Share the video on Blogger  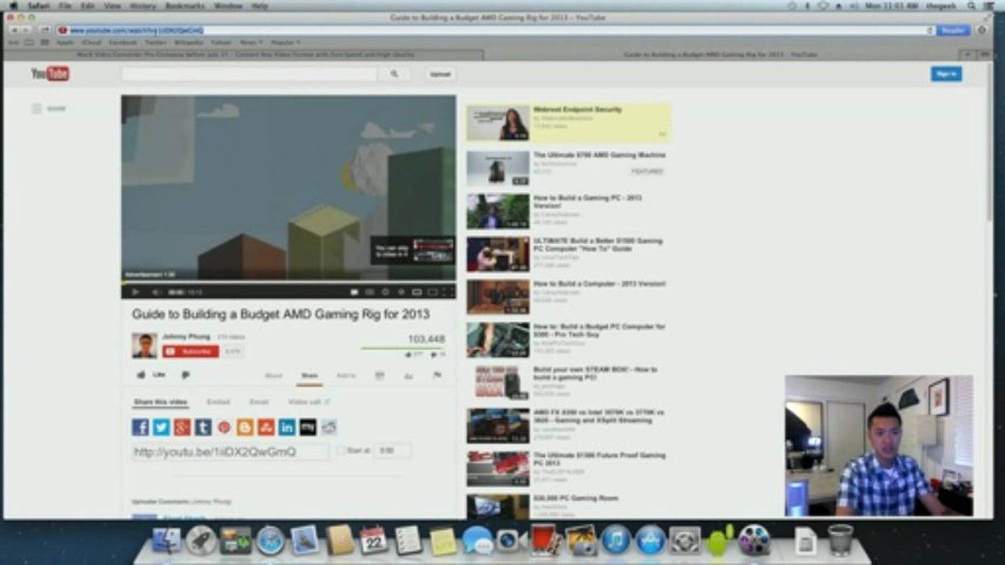tap(245, 427)
